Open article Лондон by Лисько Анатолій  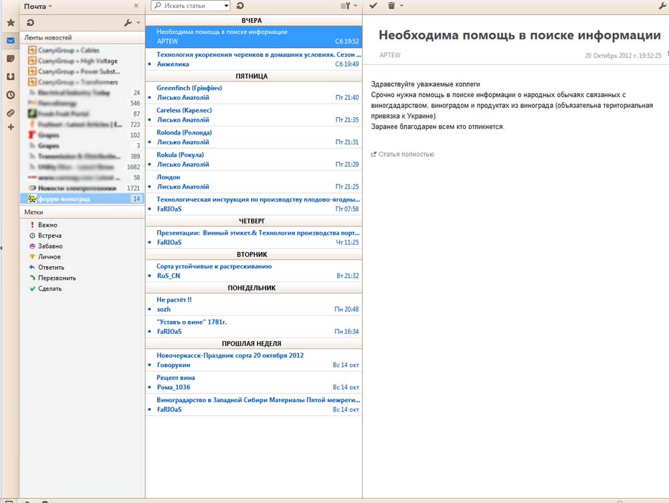click(254, 182)
